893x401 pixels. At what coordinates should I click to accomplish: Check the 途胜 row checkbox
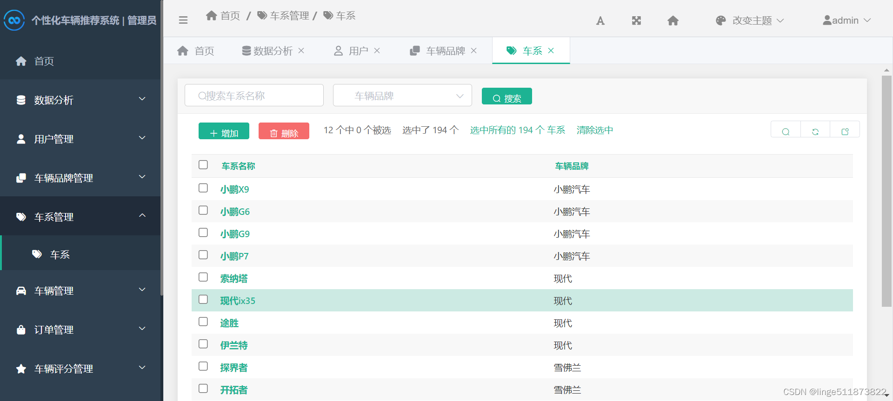tap(203, 322)
